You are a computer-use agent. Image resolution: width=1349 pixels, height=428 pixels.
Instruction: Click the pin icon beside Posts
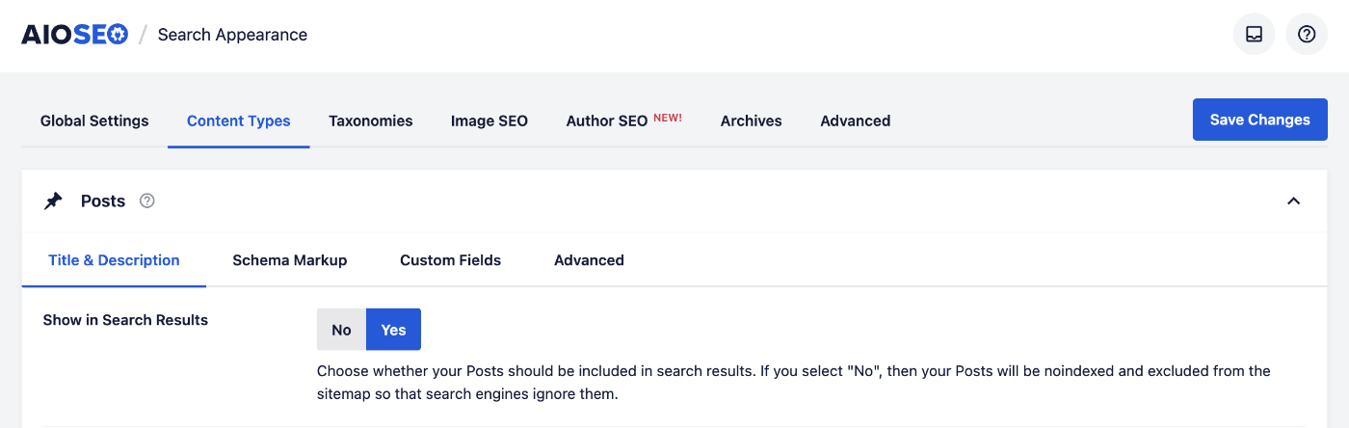tap(54, 201)
